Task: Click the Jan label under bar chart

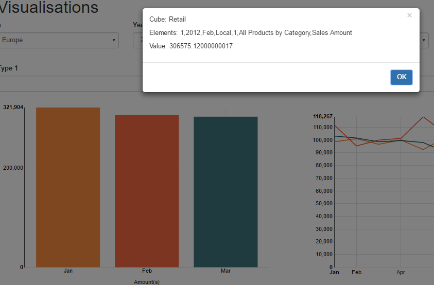Action: [x=68, y=271]
